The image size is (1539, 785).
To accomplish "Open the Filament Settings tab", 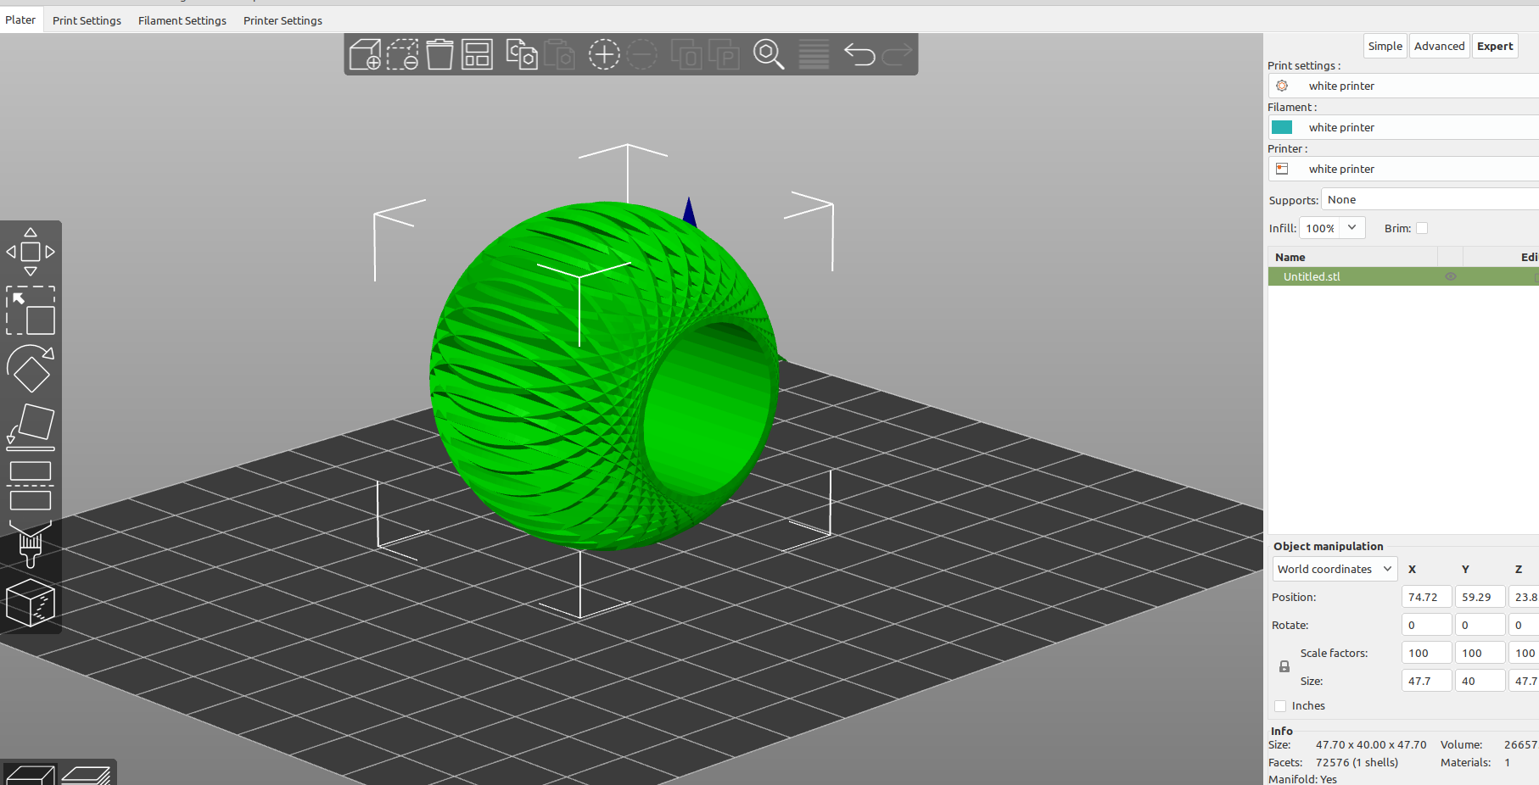I will (x=182, y=20).
